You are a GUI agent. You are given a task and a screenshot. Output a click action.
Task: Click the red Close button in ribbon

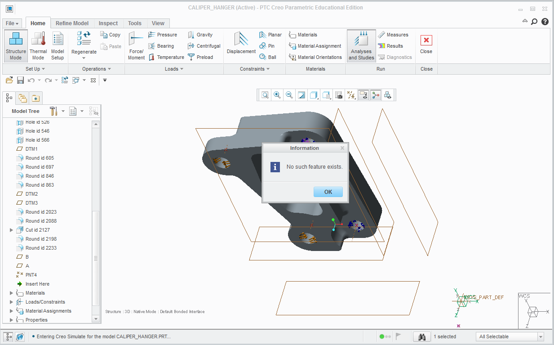(426, 44)
